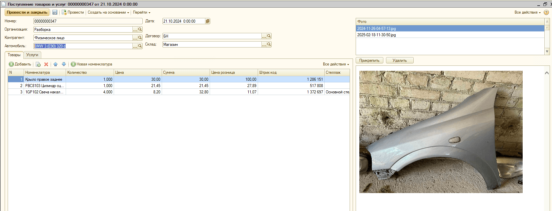This screenshot has width=552, height=211.
Task: Move the row up with the up arrow icon
Action: (x=55, y=64)
